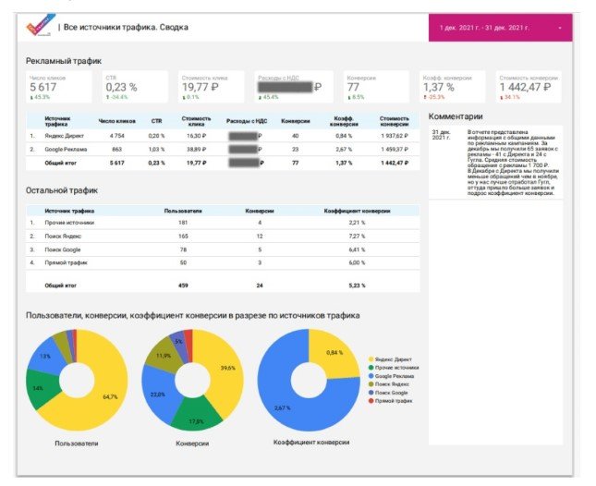
Task: Click the 5,23 % total conversion rate
Action: coord(357,286)
